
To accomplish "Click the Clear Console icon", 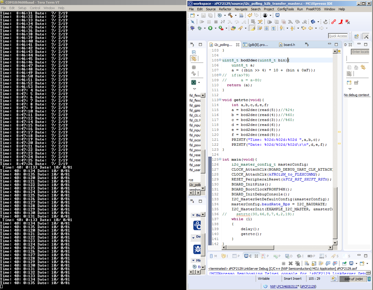I will click(x=307, y=263).
